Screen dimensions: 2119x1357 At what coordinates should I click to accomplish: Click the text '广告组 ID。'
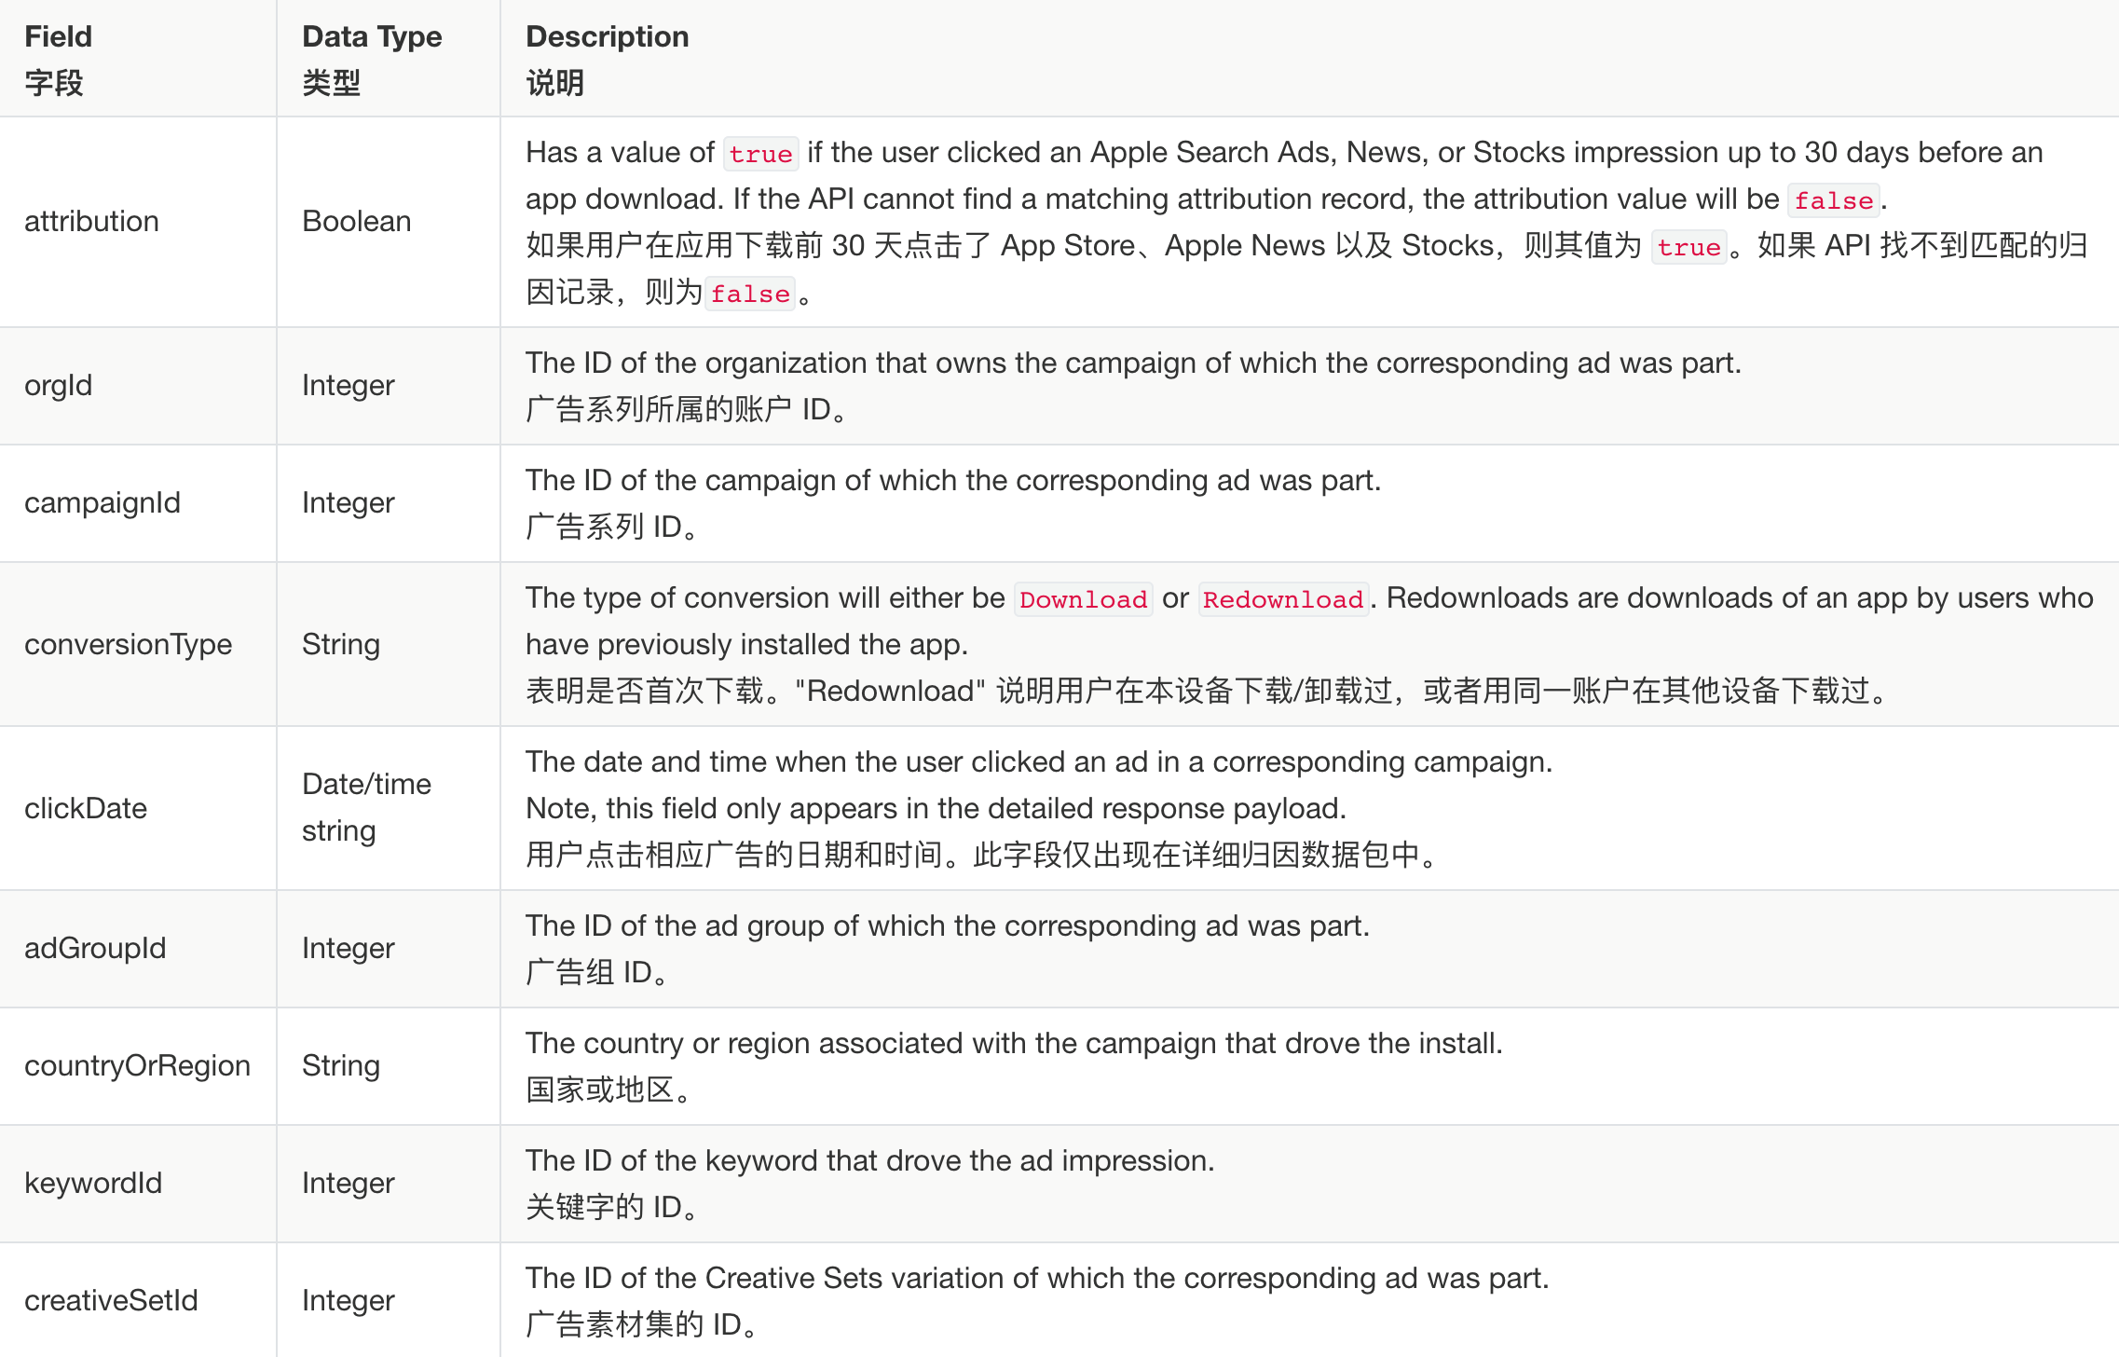click(x=596, y=973)
